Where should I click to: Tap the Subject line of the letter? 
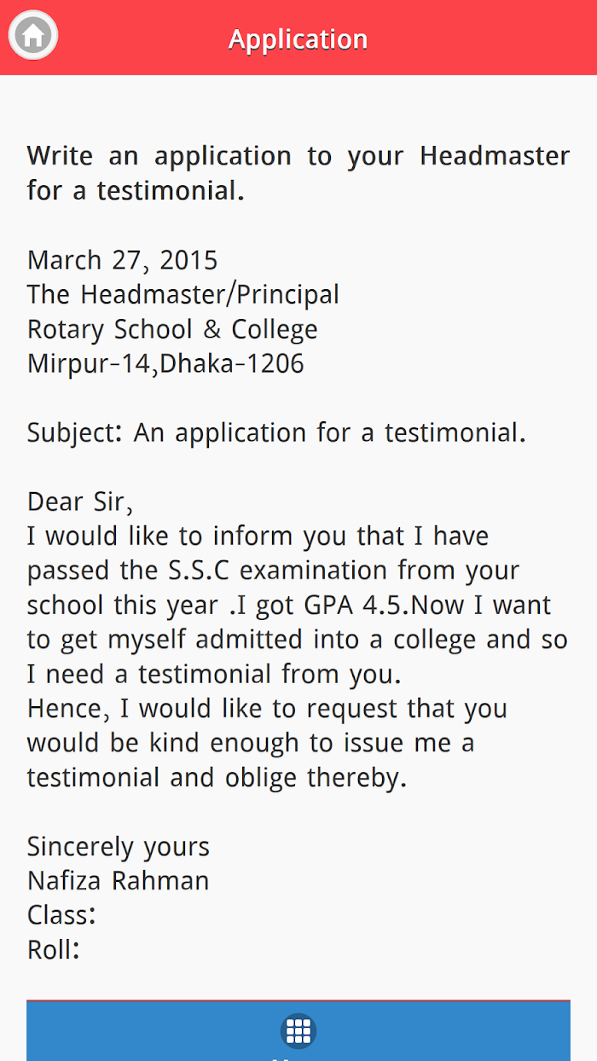point(276,433)
